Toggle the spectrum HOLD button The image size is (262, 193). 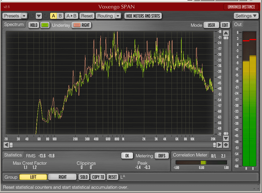pos(34,25)
